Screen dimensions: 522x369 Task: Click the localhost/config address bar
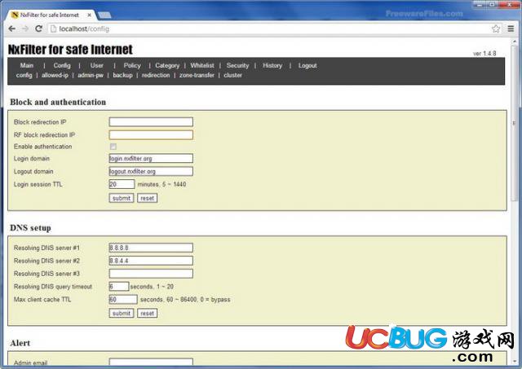(x=270, y=29)
